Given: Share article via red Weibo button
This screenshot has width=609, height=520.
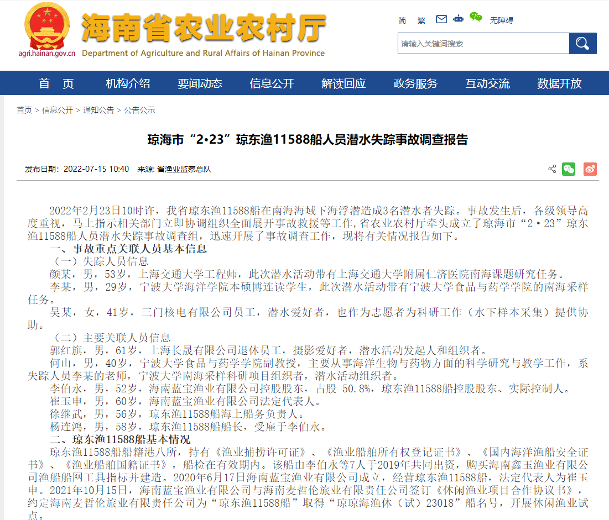Looking at the screenshot, I should click(590, 169).
